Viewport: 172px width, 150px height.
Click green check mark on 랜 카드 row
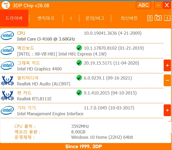pos(79,93)
